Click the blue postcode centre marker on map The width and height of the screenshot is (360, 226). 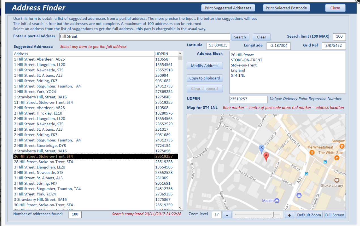tap(261, 149)
